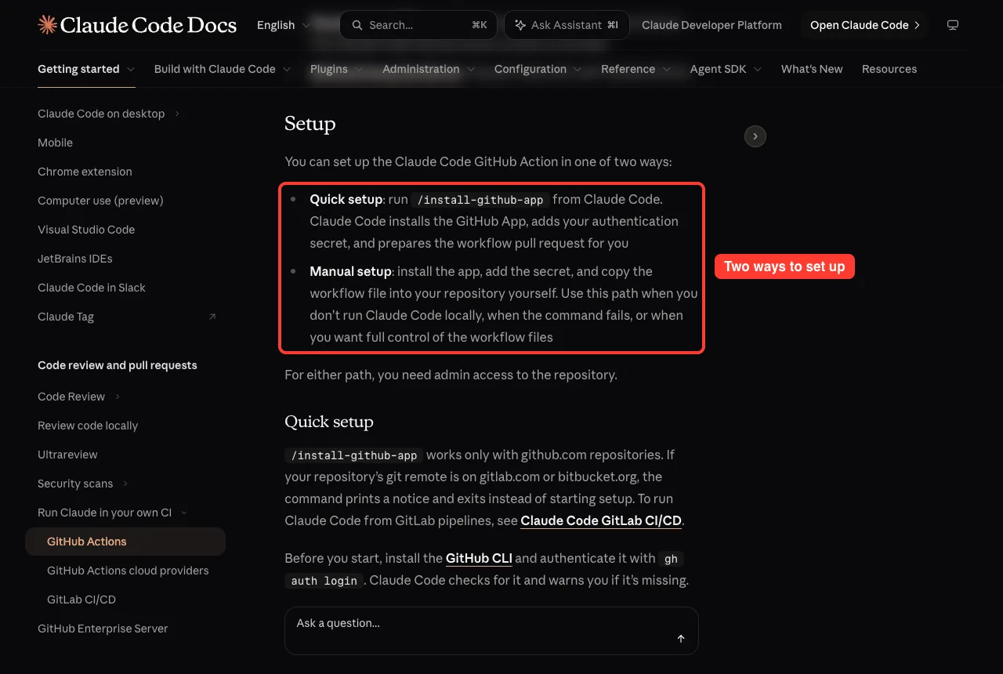The height and width of the screenshot is (674, 1003).
Task: Open the GitLab CI/CD sidebar page
Action: click(81, 600)
